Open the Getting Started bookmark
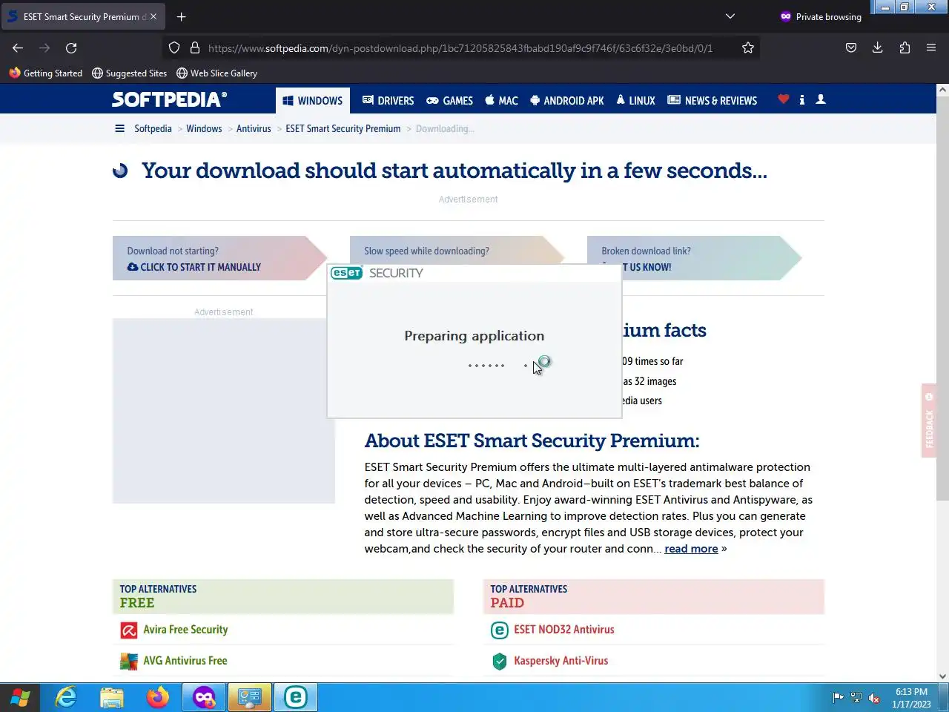The height and width of the screenshot is (712, 949). coord(46,73)
